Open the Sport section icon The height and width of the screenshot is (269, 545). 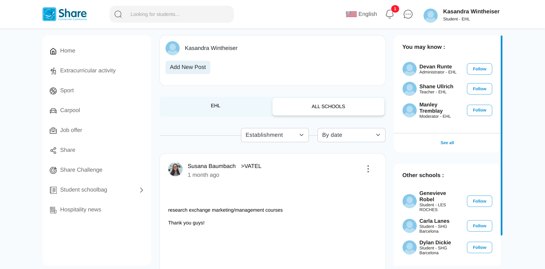pyautogui.click(x=53, y=91)
